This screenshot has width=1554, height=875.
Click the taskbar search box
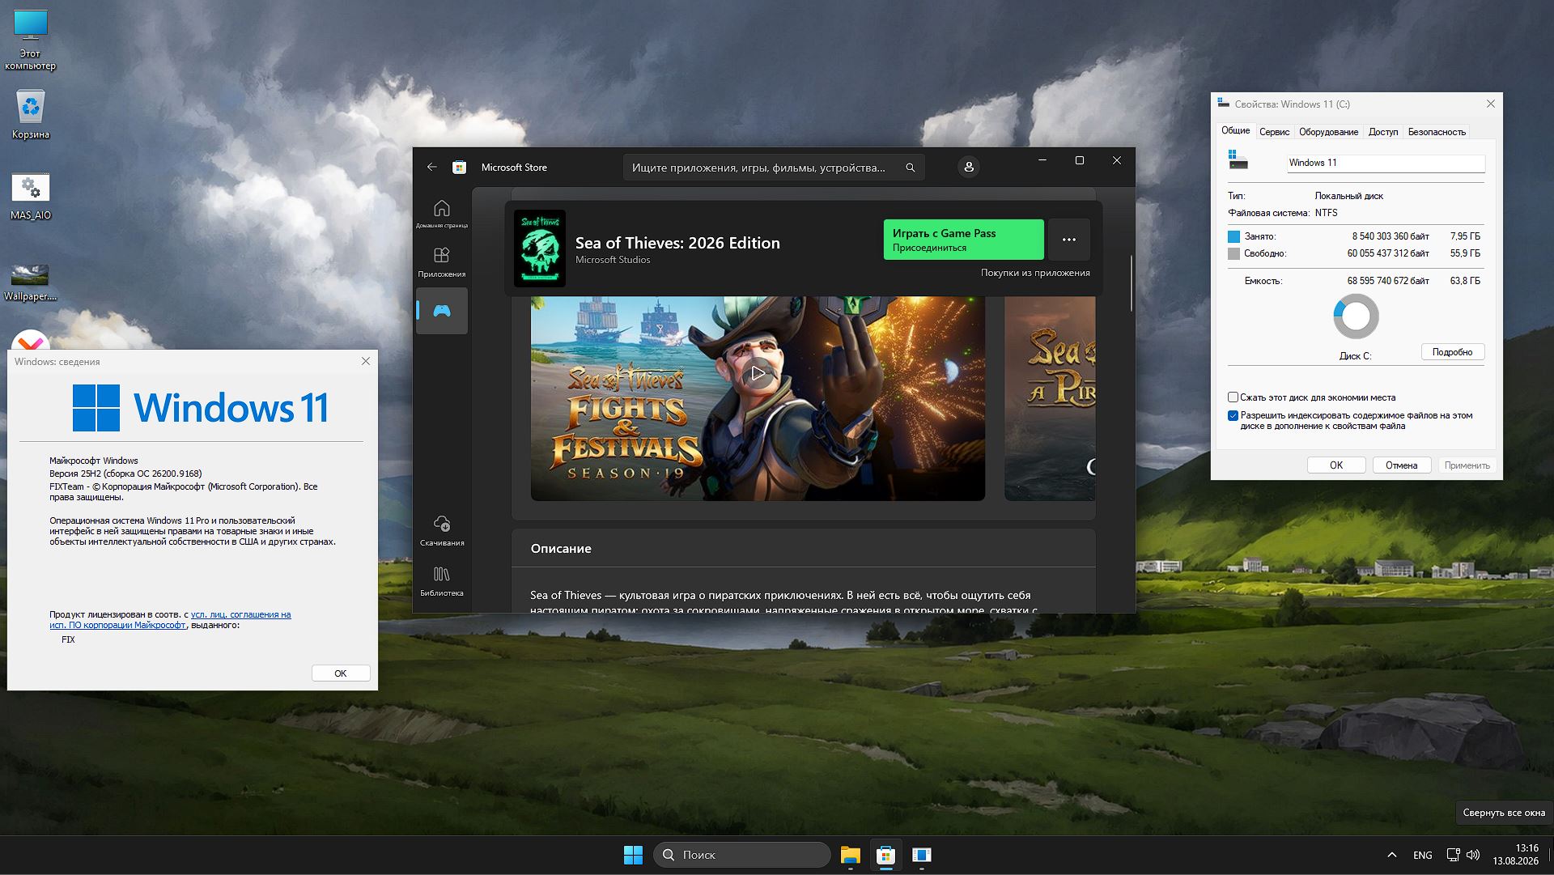tap(741, 855)
